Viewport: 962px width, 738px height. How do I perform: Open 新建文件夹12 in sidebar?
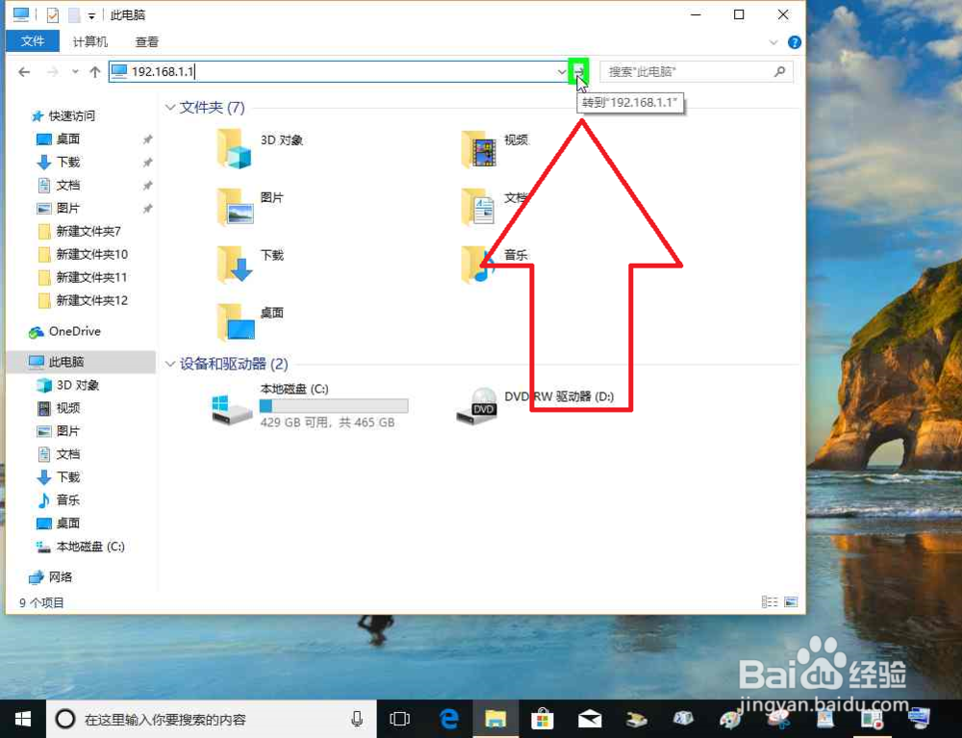92,300
